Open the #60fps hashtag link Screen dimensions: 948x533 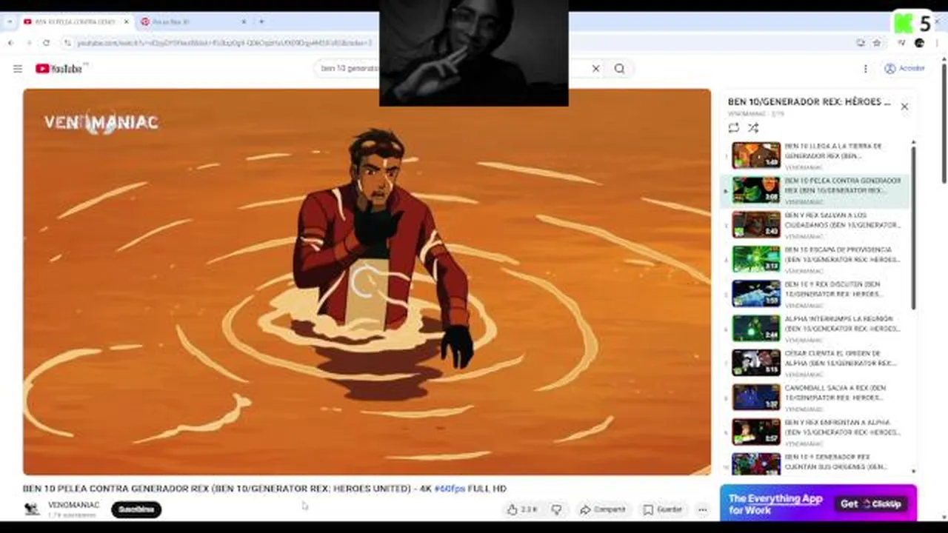click(450, 489)
